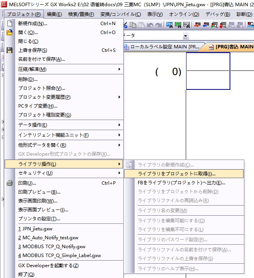Screen dimensions: 254x278
Task: Choose 印刷プレビュー menu entry
Action: pyautogui.click(x=64, y=192)
